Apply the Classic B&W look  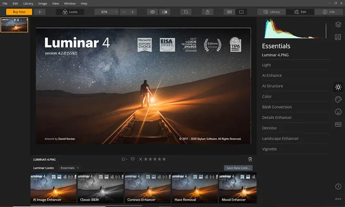coord(100,188)
